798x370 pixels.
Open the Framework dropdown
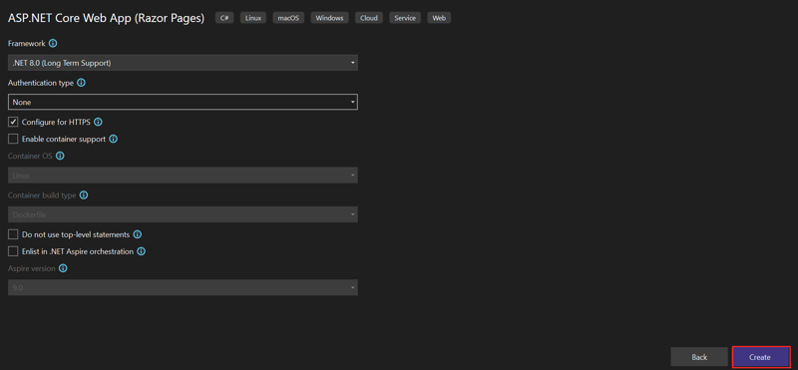[183, 63]
